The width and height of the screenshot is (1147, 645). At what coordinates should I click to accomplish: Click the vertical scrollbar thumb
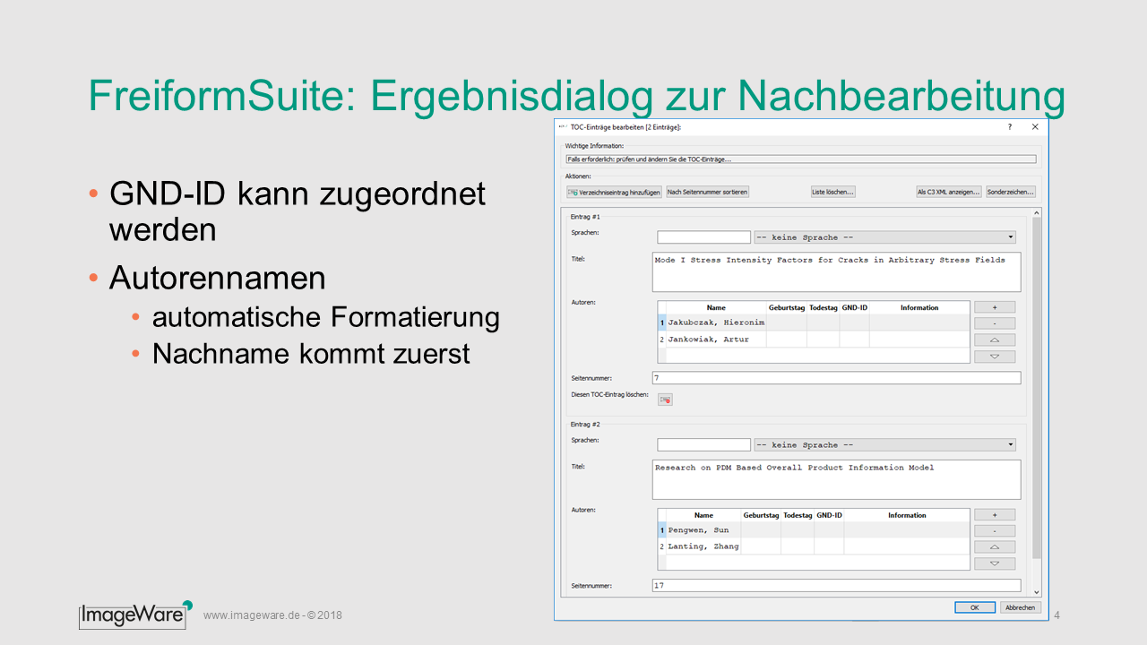coord(1037,388)
